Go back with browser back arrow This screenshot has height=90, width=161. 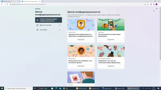(x=2, y=4)
